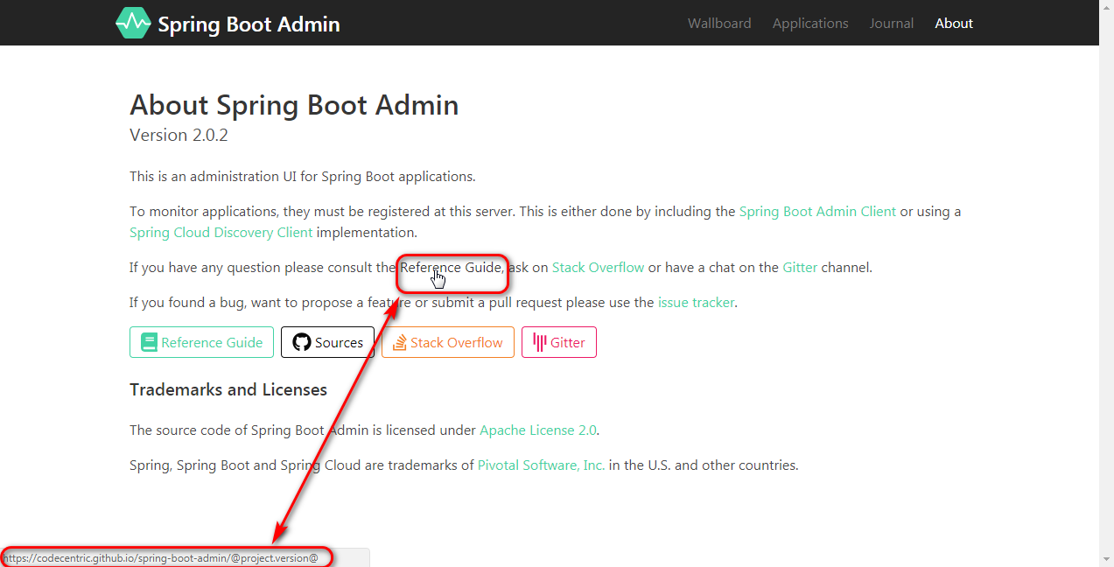Viewport: 1114px width, 567px height.
Task: Navigate to the Journal page
Action: pyautogui.click(x=891, y=23)
